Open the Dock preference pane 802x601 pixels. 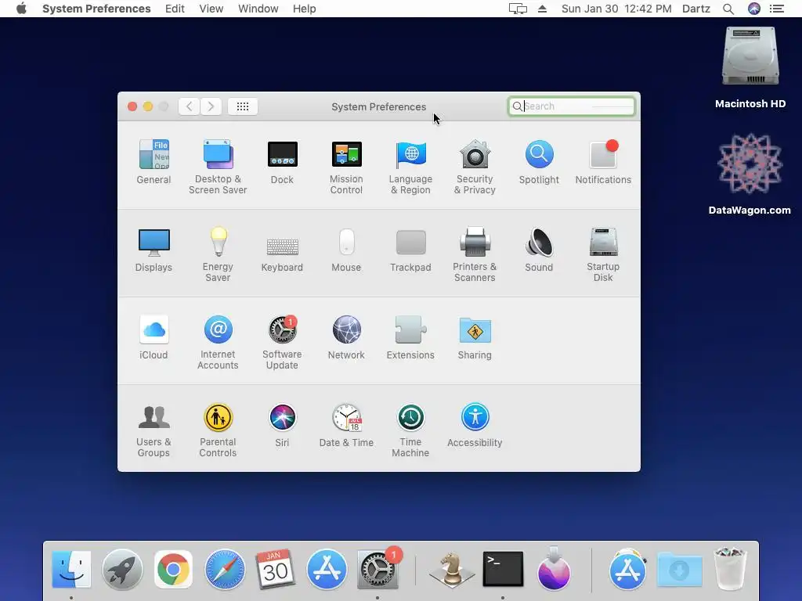tap(282, 161)
